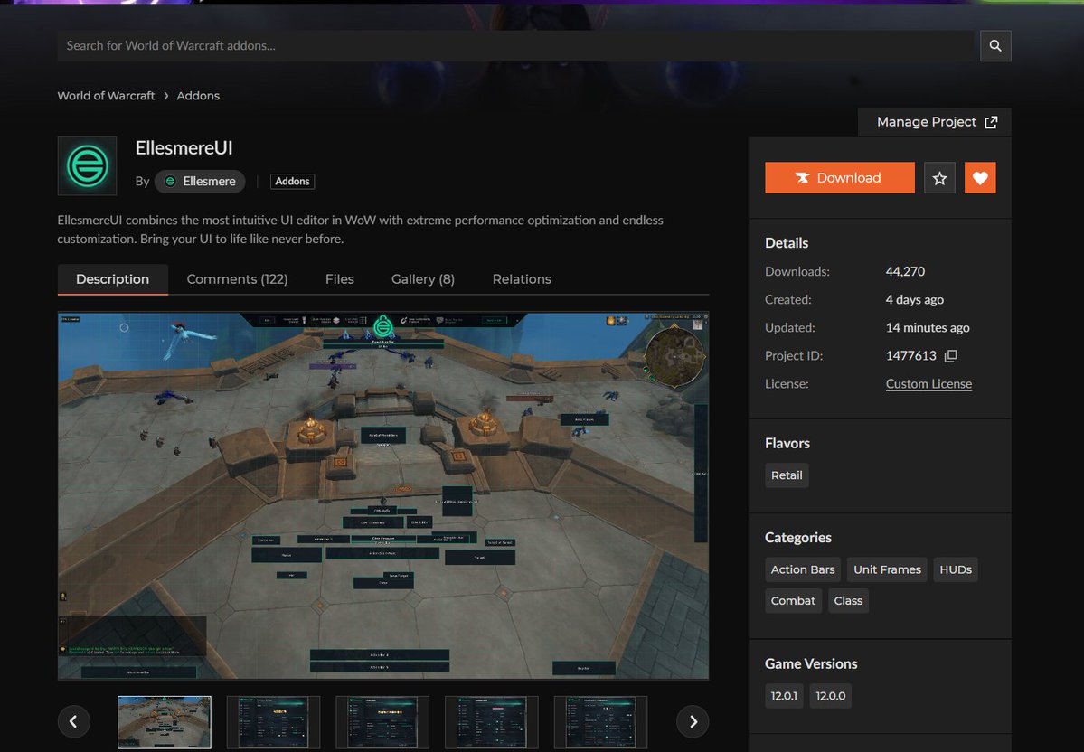
Task: Go to previous gallery image arrow
Action: coord(73,721)
